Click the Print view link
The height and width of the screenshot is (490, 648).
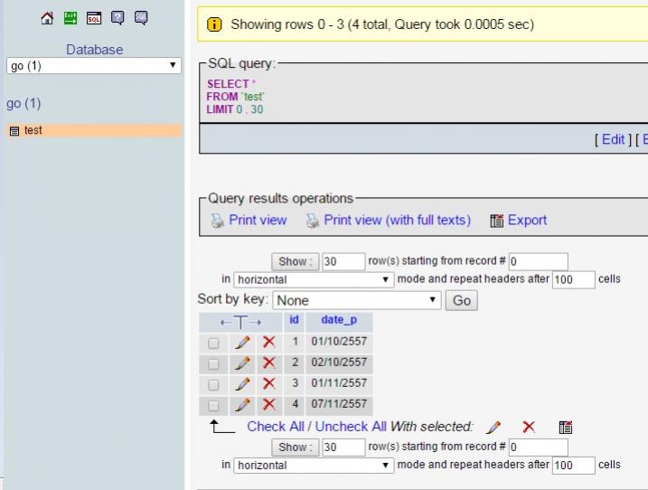pos(258,220)
